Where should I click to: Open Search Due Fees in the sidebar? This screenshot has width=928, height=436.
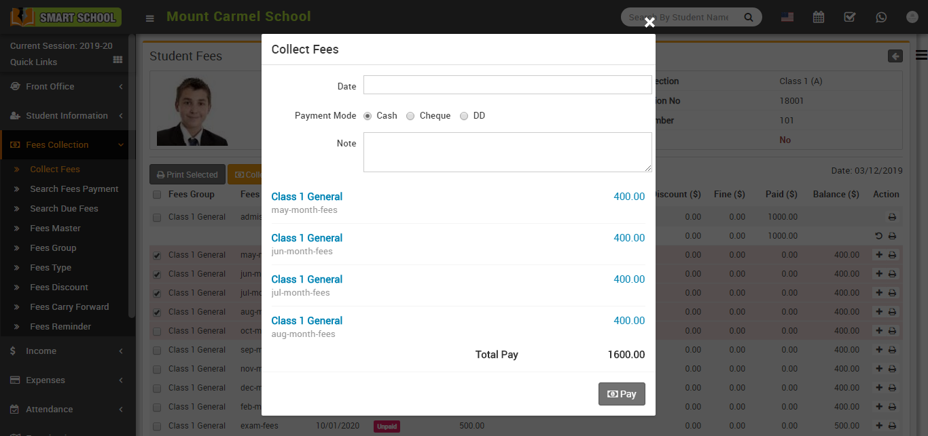pyautogui.click(x=64, y=209)
